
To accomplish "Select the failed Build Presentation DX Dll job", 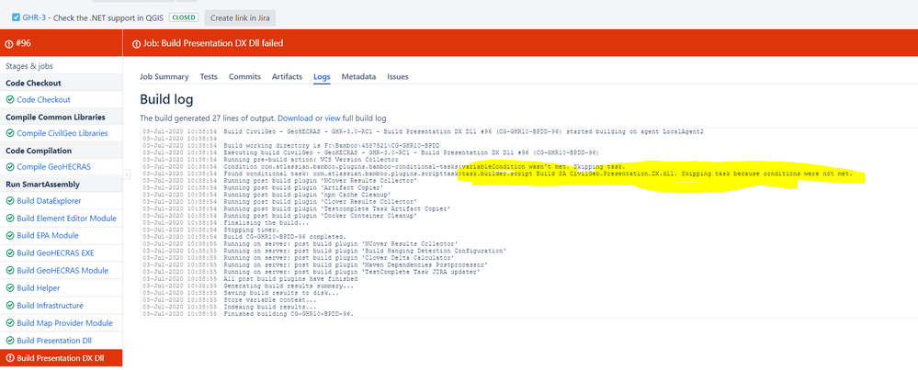I will [x=61, y=358].
